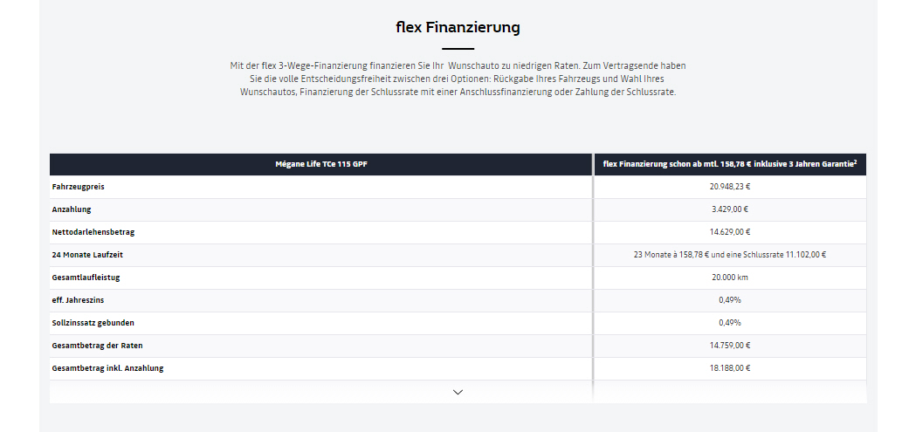Screen dimensions: 902x432
Task: Select the eff. Jahreszins row label
Action: [x=78, y=300]
